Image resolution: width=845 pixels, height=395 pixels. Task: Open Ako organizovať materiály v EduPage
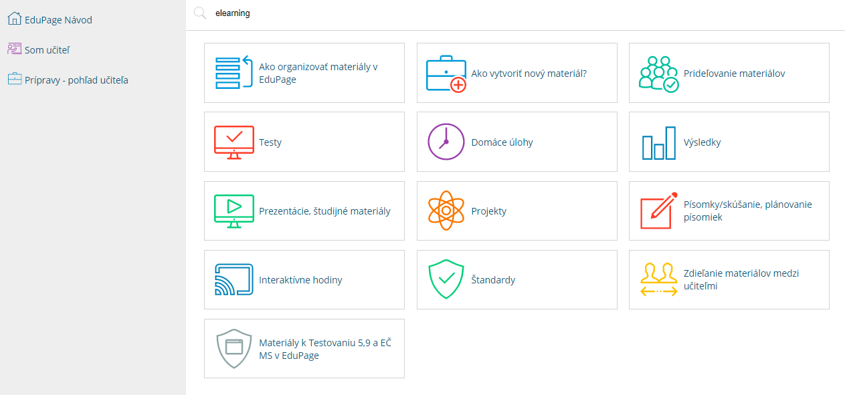pyautogui.click(x=304, y=73)
